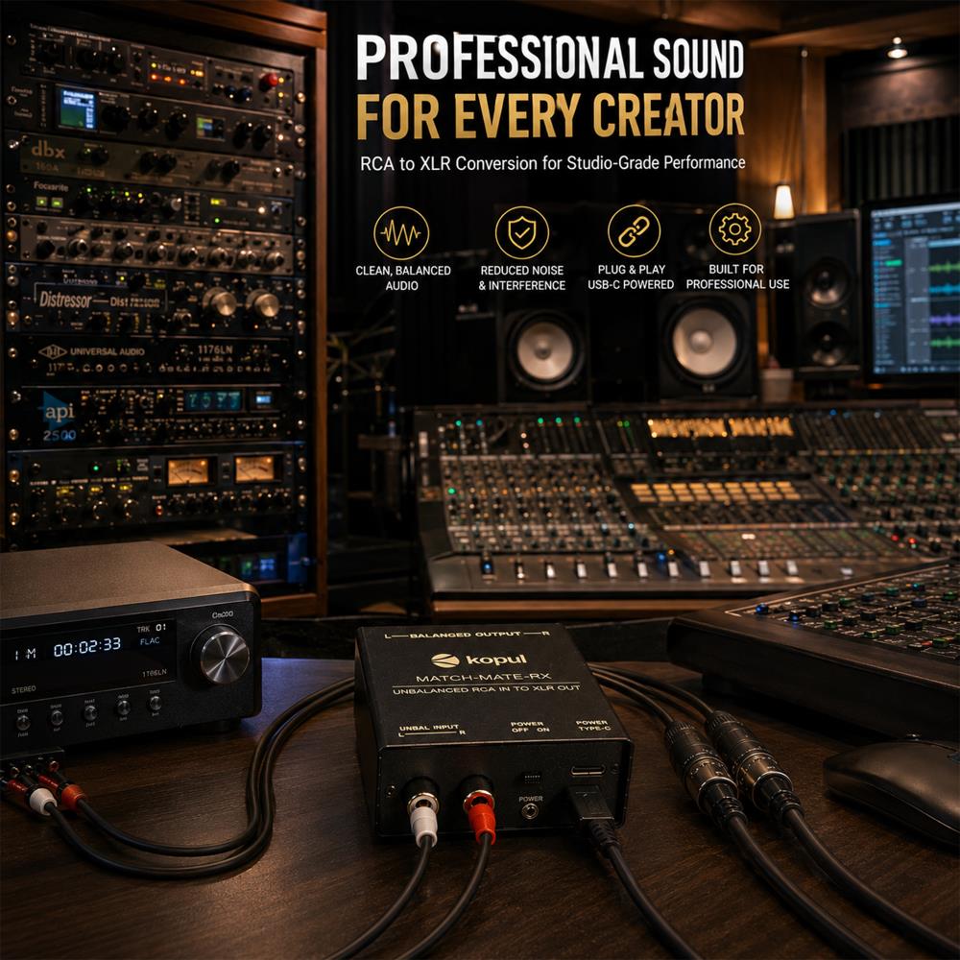
Task: Click the "PLUG & PLAY USB-C POWERED" label
Action: [x=632, y=276]
